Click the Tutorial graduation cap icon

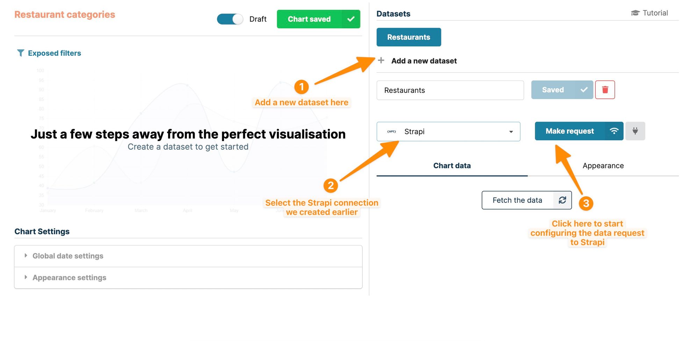click(635, 13)
